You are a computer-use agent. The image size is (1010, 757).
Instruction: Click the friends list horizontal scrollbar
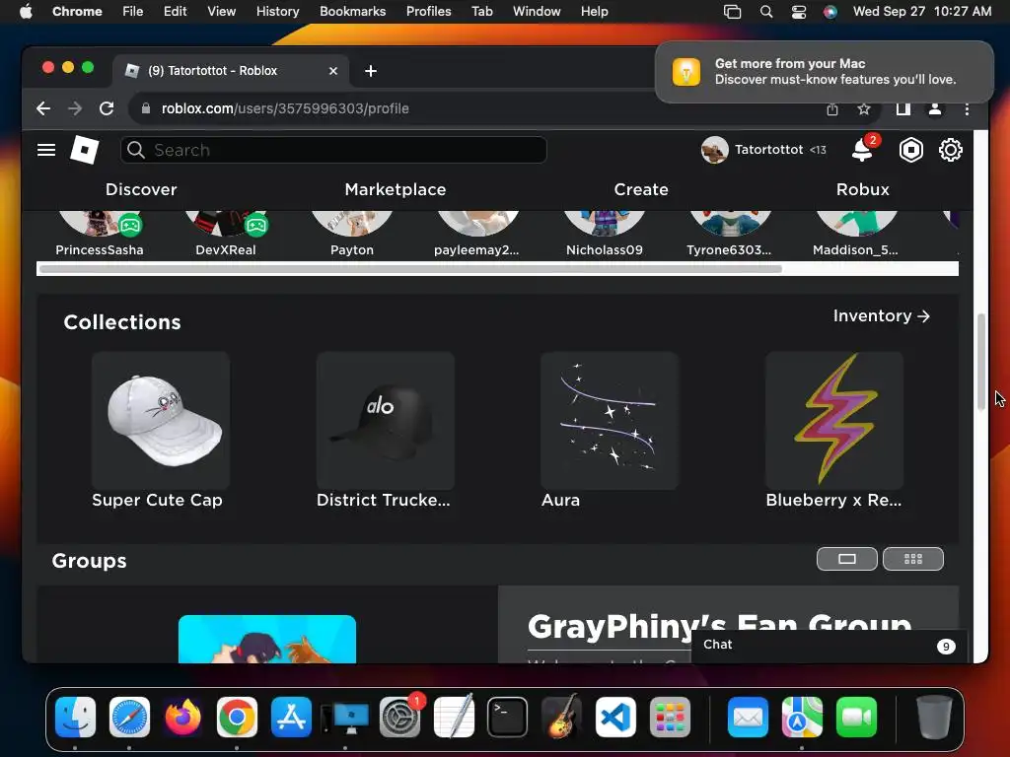pos(409,268)
